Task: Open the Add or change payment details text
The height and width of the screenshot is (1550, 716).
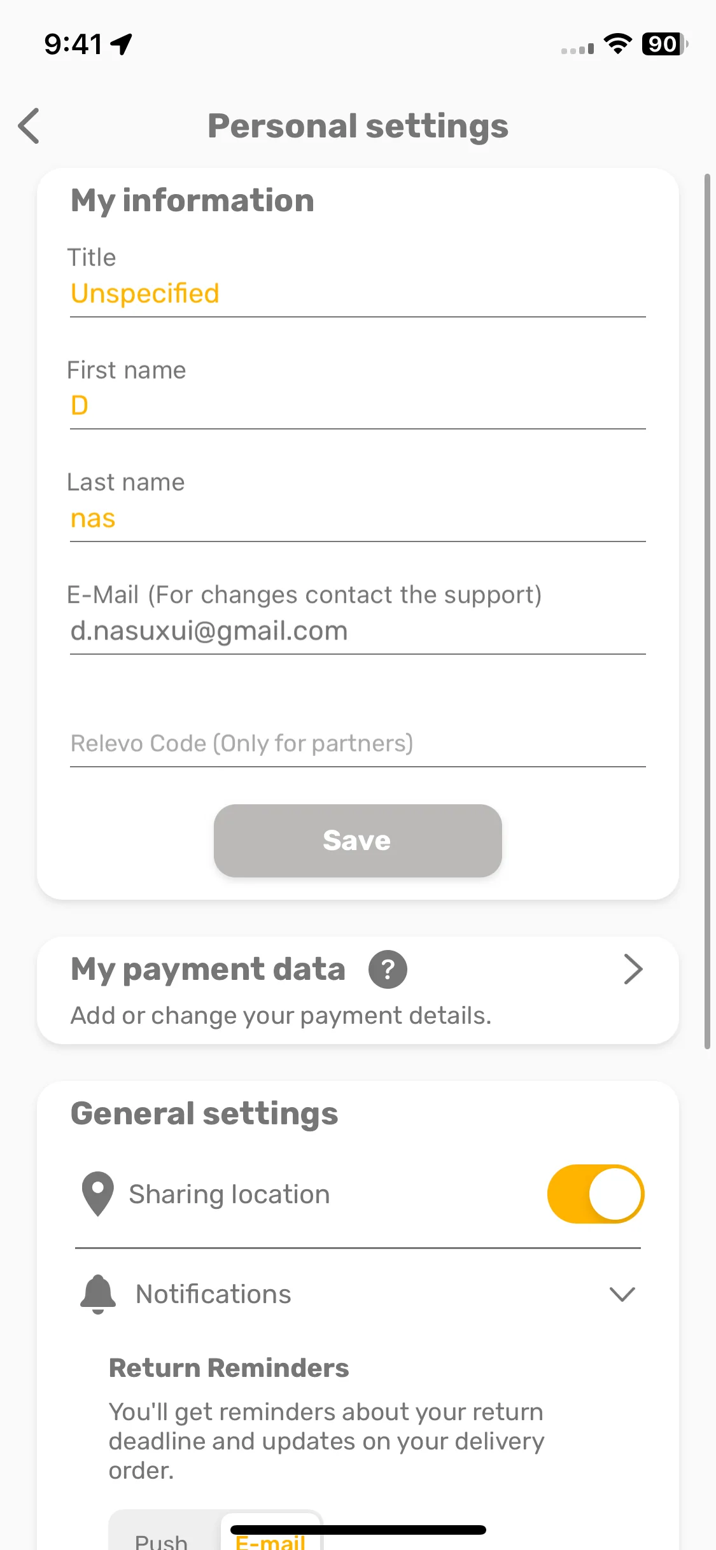Action: coord(281,1016)
